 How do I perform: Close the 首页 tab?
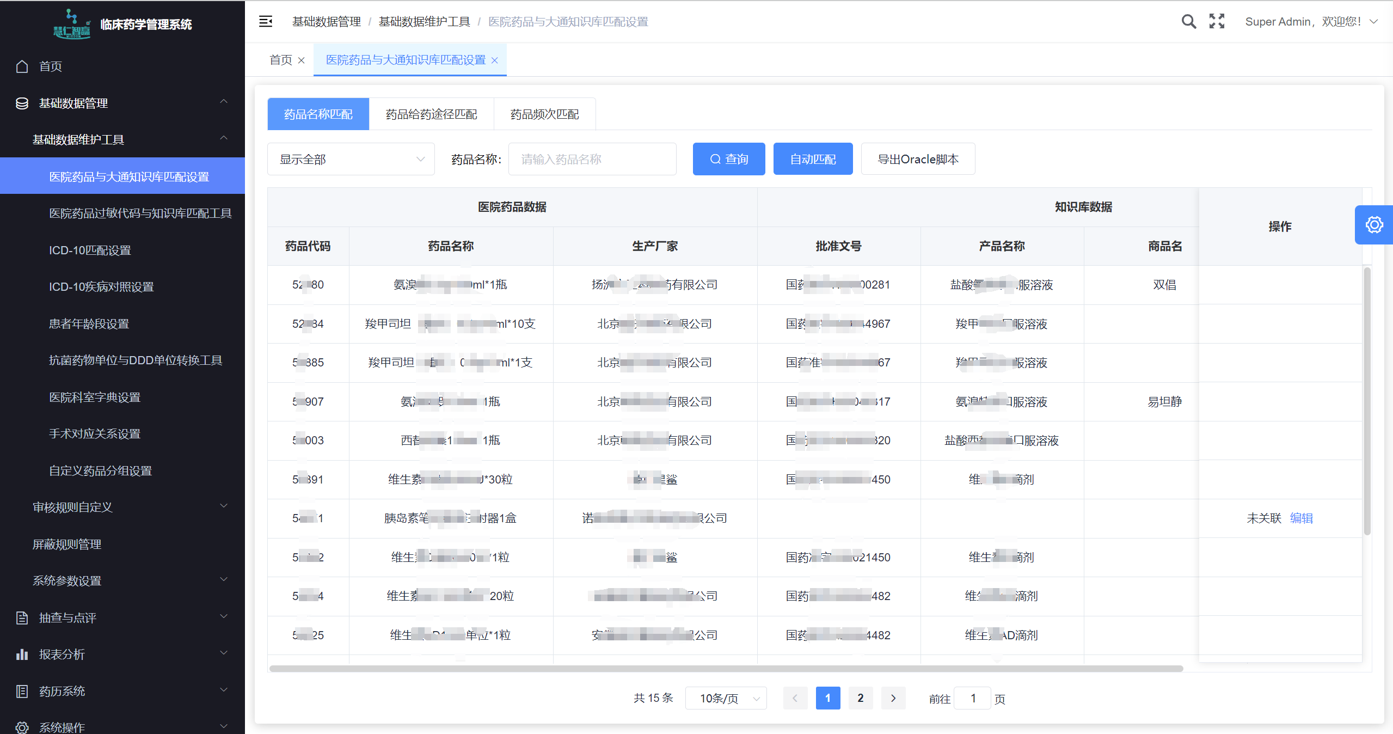(x=302, y=60)
